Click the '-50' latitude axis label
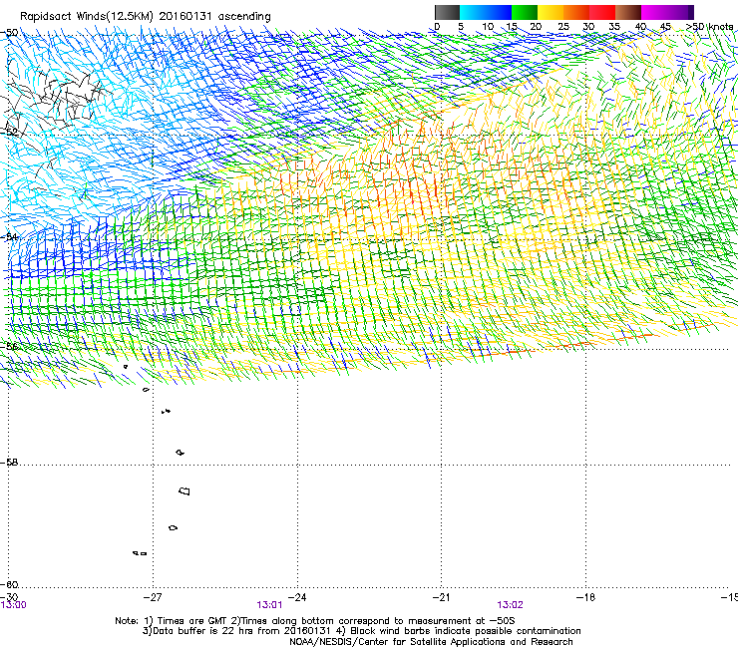Screen dimensions: 738x648 pyautogui.click(x=9, y=33)
